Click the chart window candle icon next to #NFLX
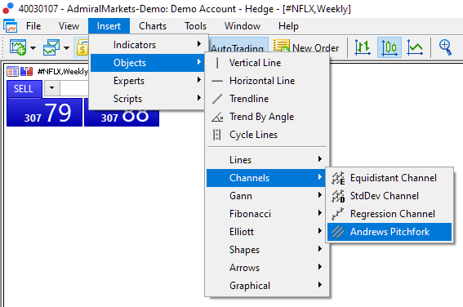The image size is (463, 307). (27, 71)
